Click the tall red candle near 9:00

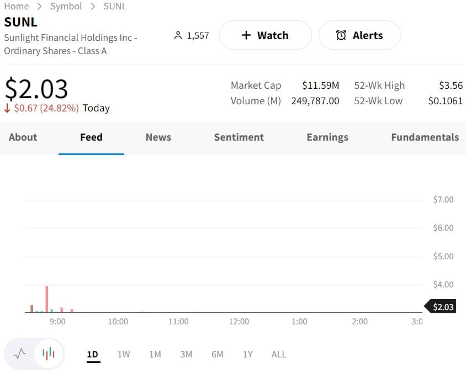[x=47, y=299]
